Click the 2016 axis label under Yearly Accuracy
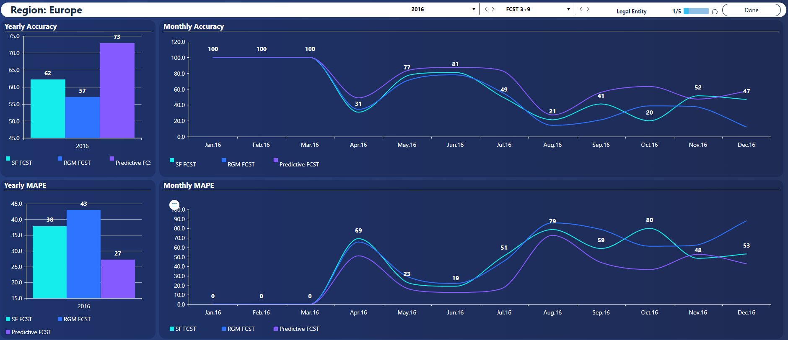 pos(82,146)
